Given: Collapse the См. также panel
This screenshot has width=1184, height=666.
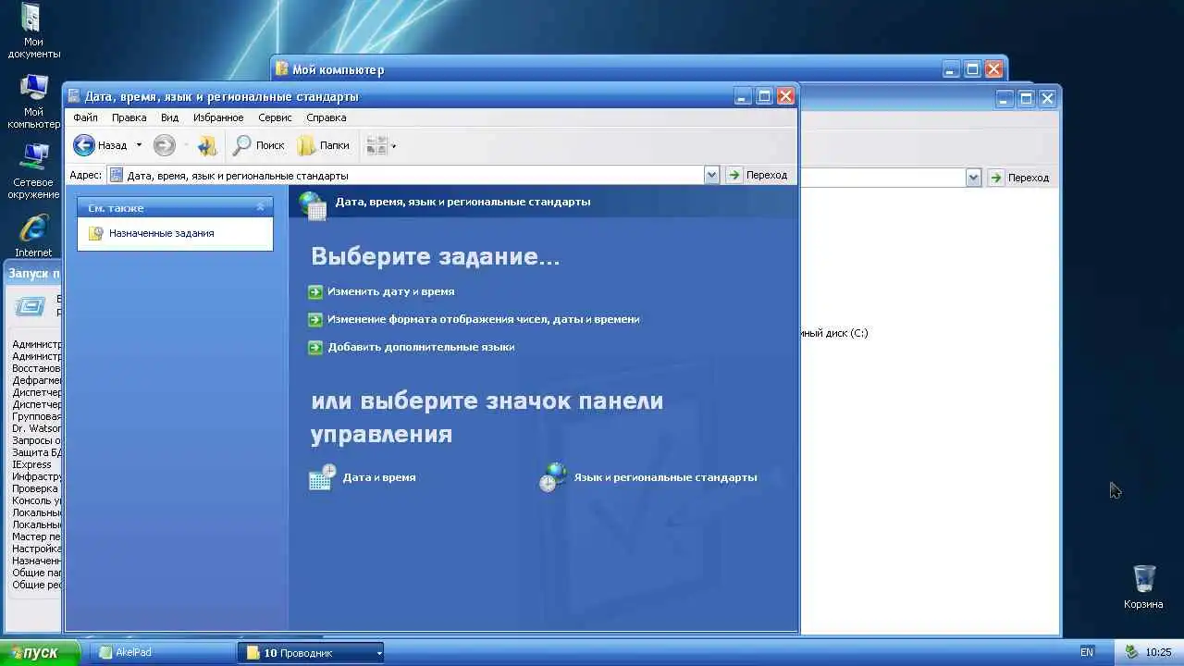Looking at the screenshot, I should pyautogui.click(x=260, y=207).
